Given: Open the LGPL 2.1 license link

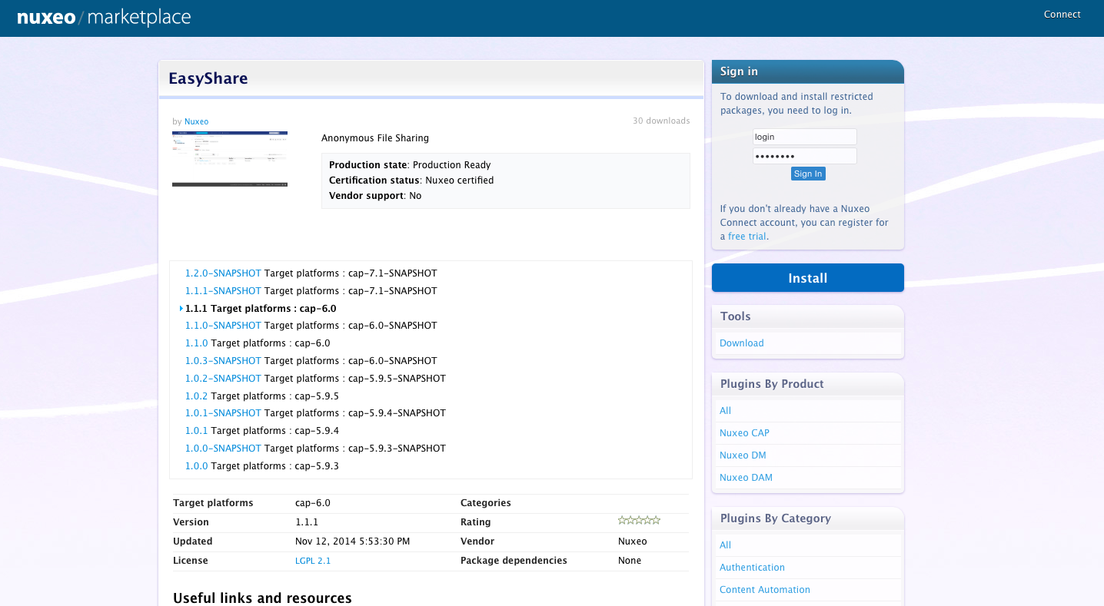Looking at the screenshot, I should click(x=313, y=561).
